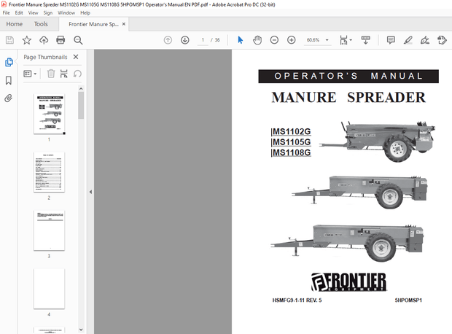This screenshot has width=452, height=334.
Task: Open Page Thumbnails sidebar icon
Action: tap(9, 62)
